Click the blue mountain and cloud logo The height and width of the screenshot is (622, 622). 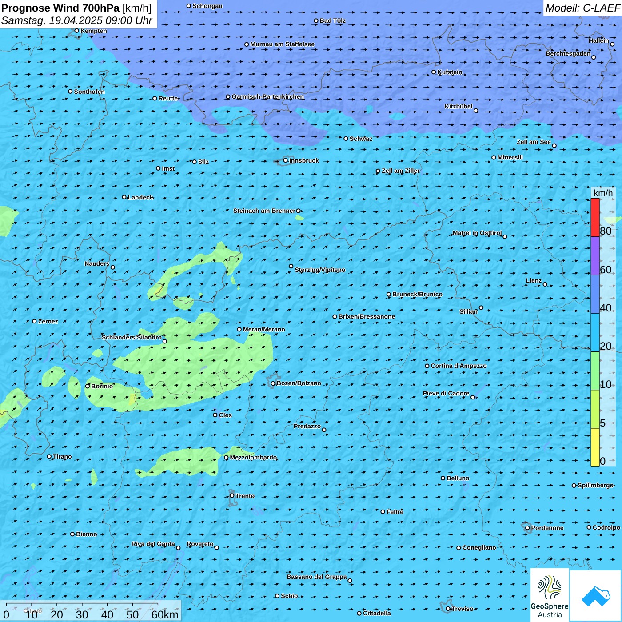596,596
